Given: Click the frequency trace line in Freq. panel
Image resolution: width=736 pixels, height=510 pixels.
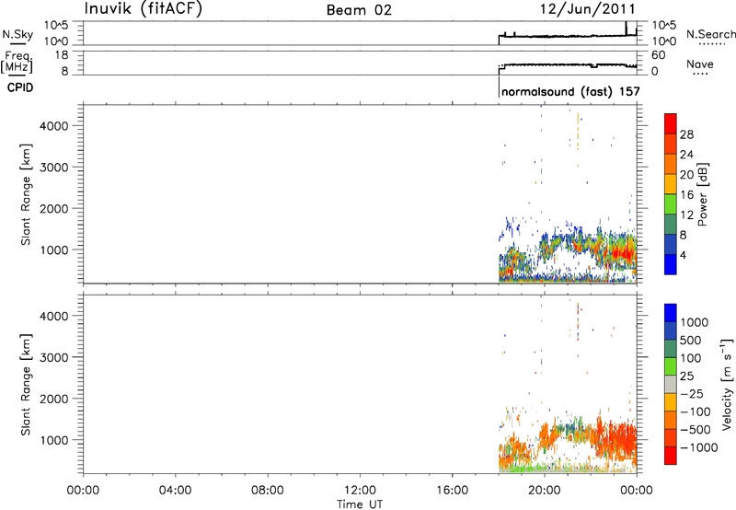Looking at the screenshot, I should tap(567, 64).
